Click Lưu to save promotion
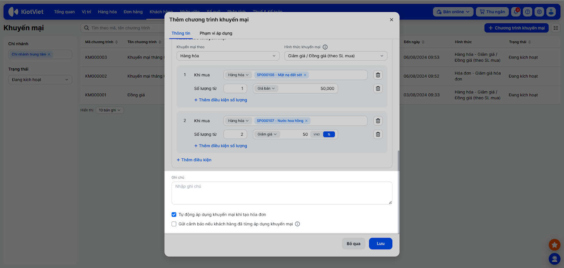 coord(380,244)
